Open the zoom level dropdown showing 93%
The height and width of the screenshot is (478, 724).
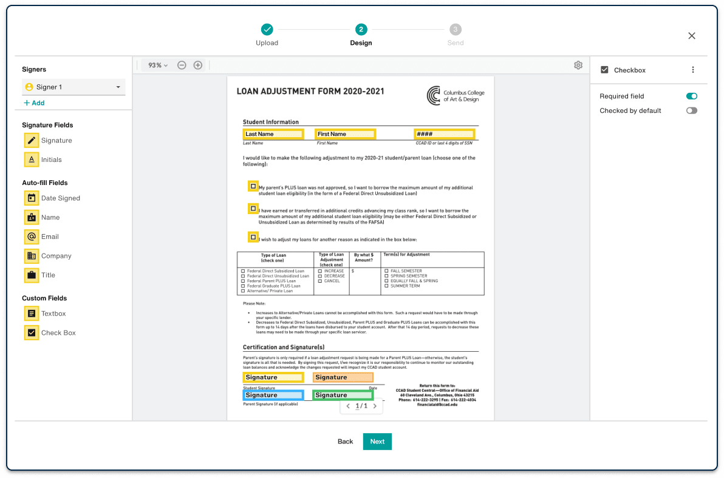tap(157, 65)
